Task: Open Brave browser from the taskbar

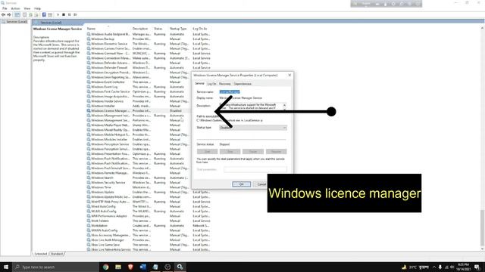Action: (130, 267)
